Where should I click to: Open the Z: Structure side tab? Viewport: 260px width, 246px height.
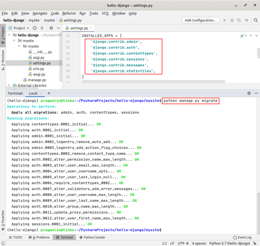pos(3,60)
